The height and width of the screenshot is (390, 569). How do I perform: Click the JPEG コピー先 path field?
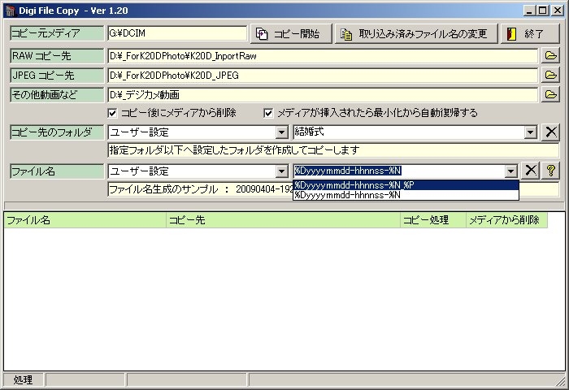click(x=323, y=76)
